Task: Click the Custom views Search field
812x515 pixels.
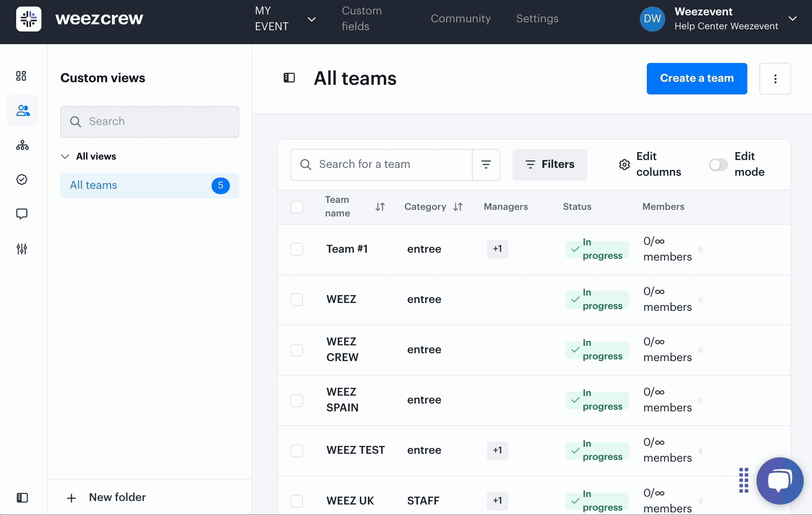Action: point(149,122)
